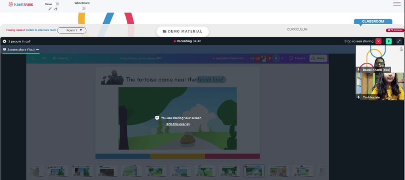Toggle the Draw switch

(x=57, y=4)
